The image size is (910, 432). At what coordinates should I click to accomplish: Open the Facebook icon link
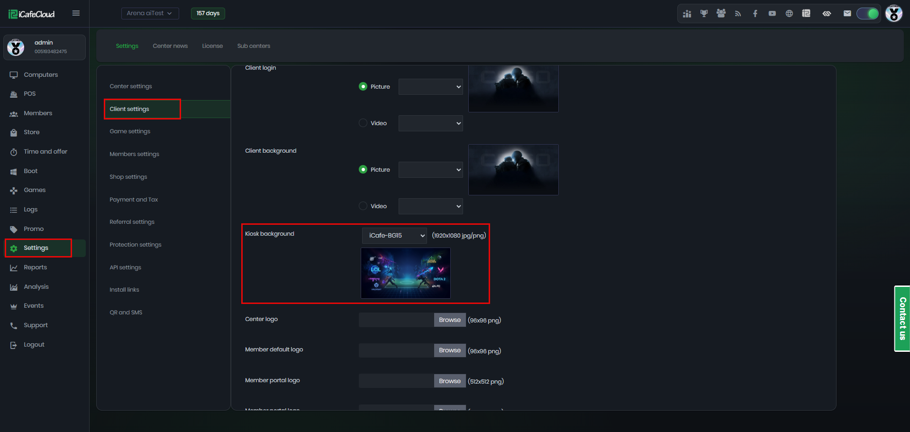[x=755, y=14]
